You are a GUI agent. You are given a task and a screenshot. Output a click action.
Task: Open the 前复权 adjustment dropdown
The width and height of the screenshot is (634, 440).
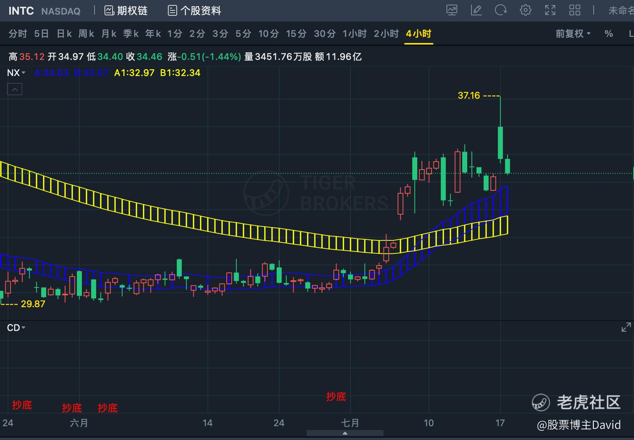click(573, 34)
